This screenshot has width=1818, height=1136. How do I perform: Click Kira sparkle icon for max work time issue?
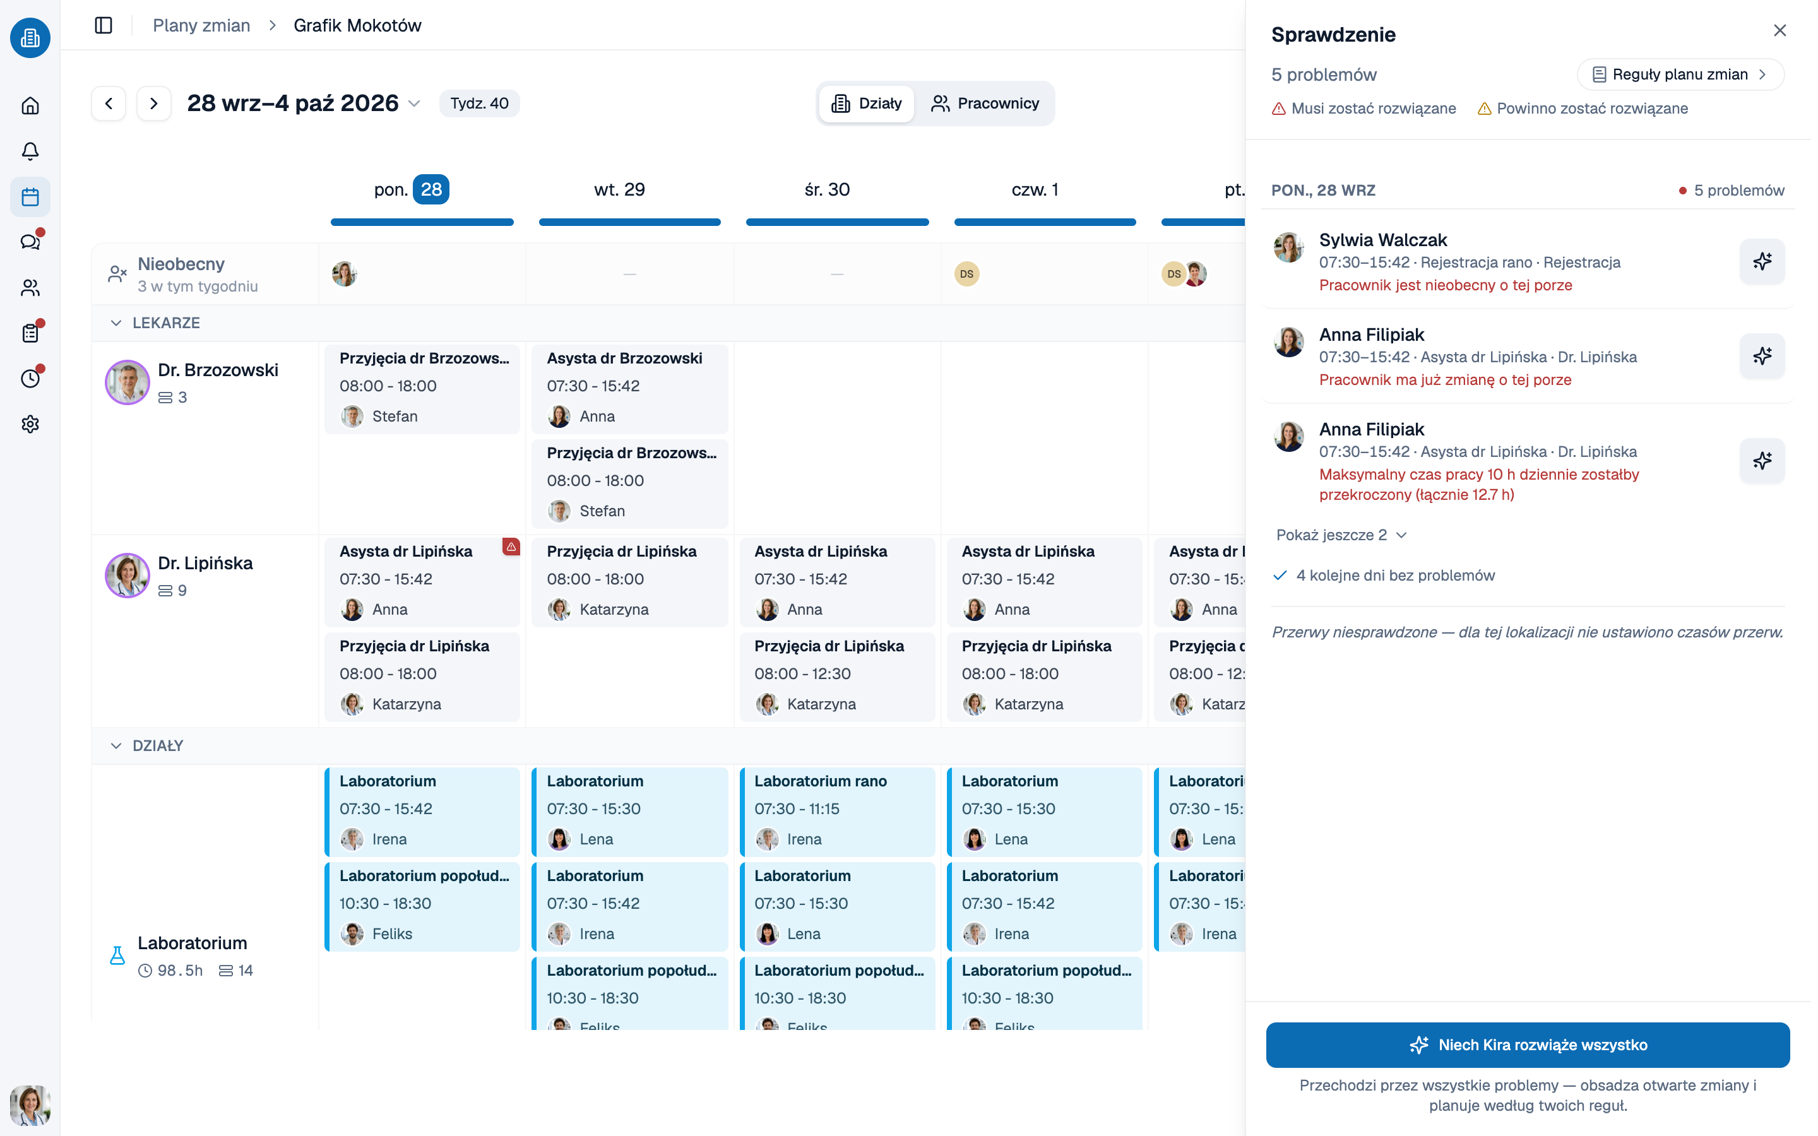tap(1762, 461)
